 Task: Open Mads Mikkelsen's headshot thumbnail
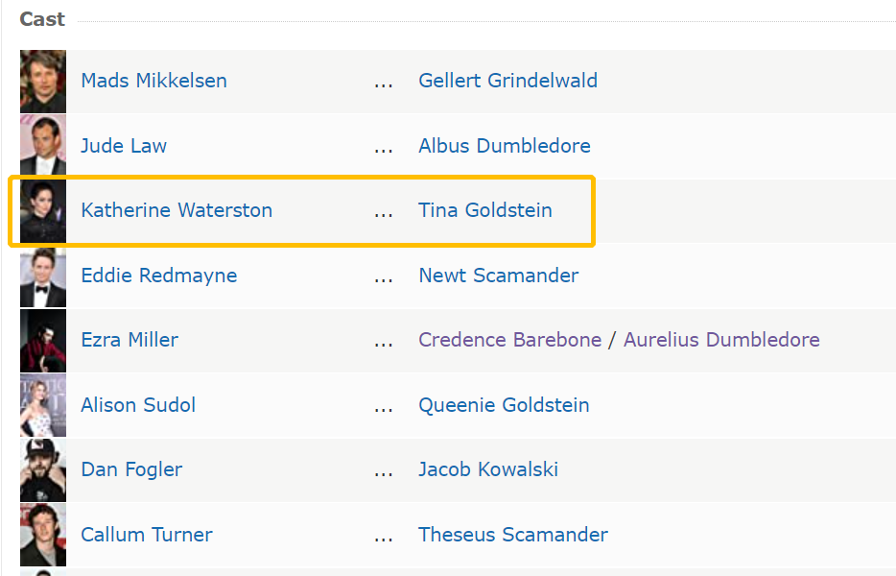click(43, 82)
